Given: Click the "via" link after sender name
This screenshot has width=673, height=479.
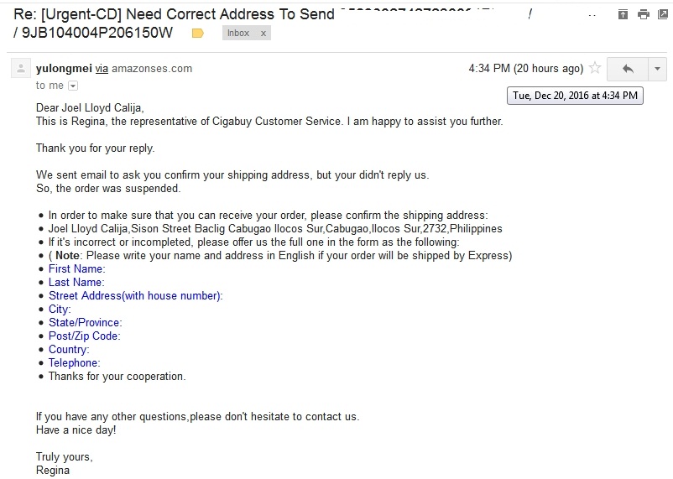Looking at the screenshot, I should 102,69.
